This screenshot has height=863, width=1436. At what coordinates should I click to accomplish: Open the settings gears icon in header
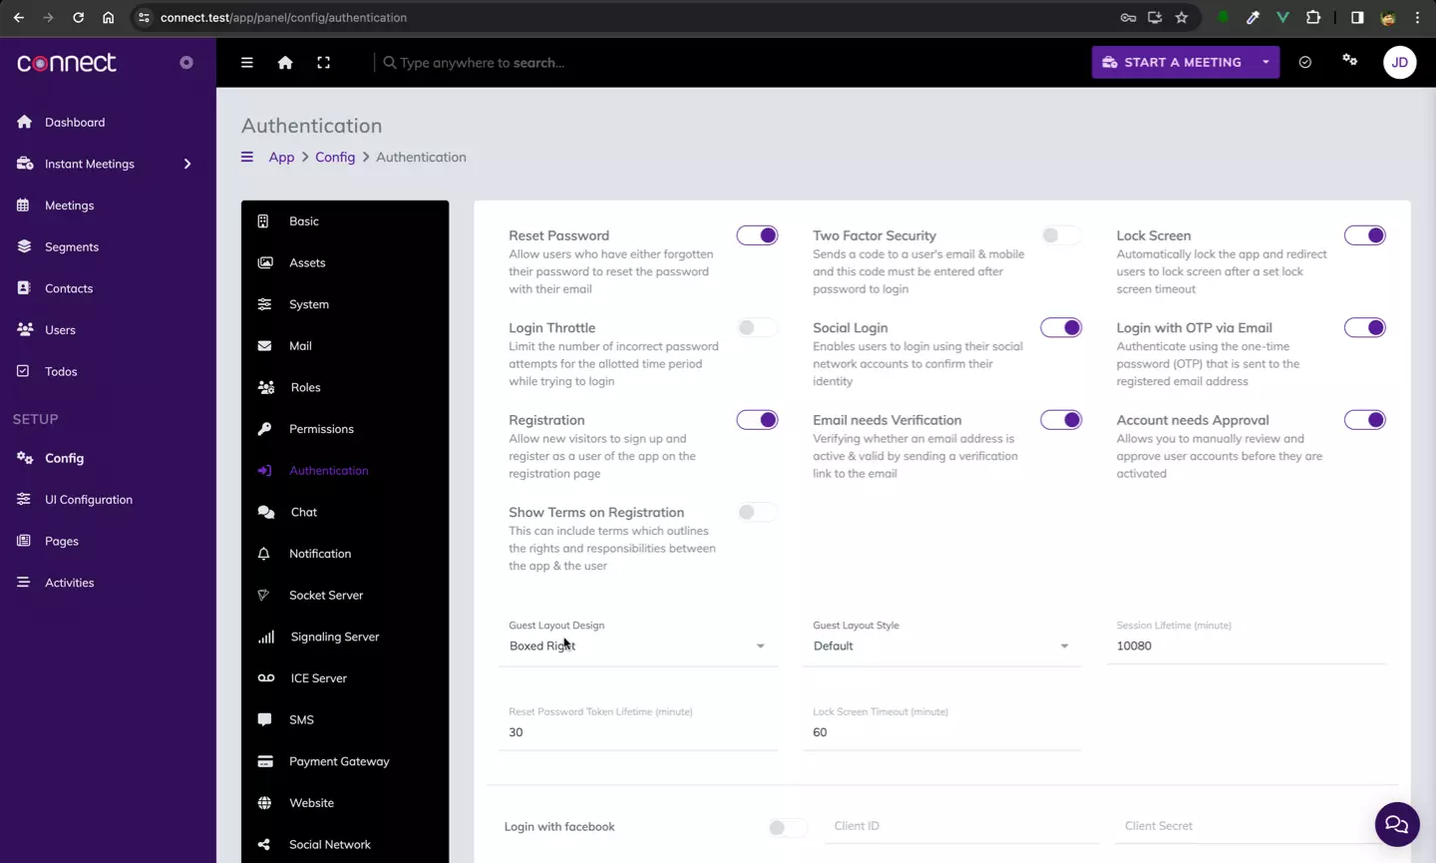pyautogui.click(x=1349, y=60)
